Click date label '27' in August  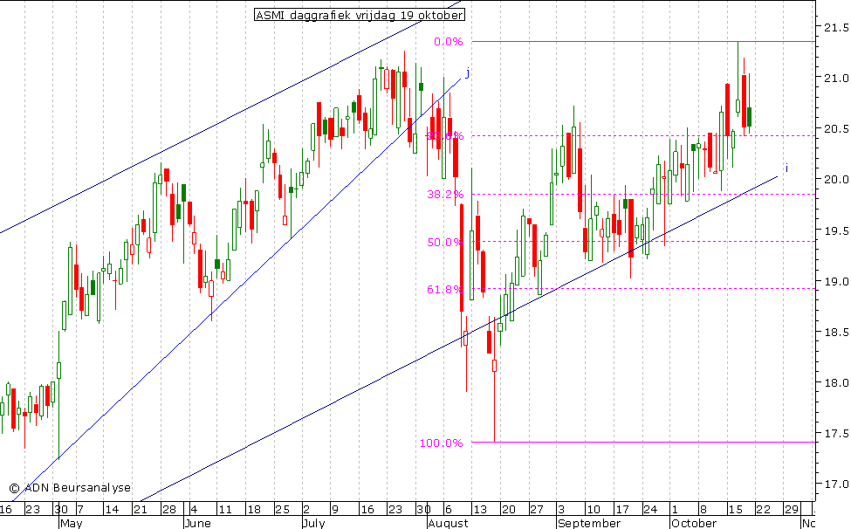[x=536, y=510]
